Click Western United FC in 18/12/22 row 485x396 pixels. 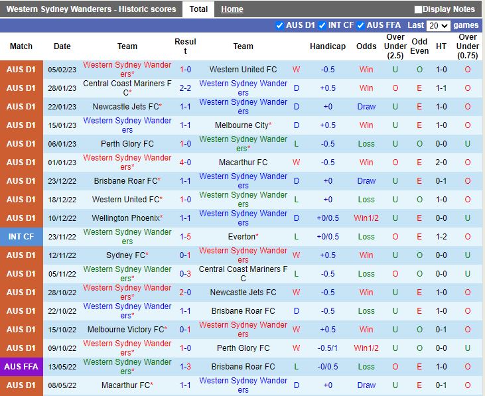[125, 200]
